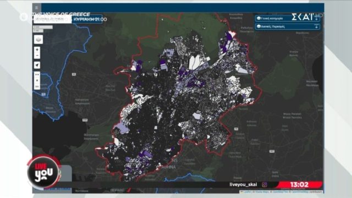
Task: Click the address search input box
Action: point(53,20)
